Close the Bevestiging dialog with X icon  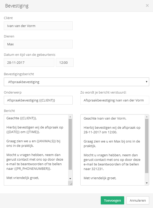pyautogui.click(x=147, y=6)
